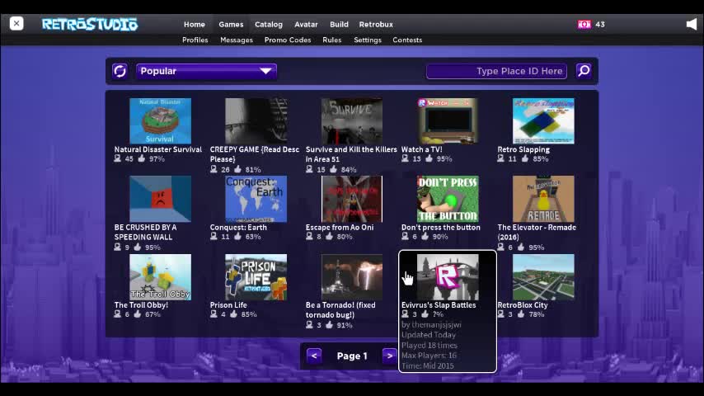The image size is (704, 396).
Task: Open the Popular sort dropdown
Action: [x=206, y=71]
